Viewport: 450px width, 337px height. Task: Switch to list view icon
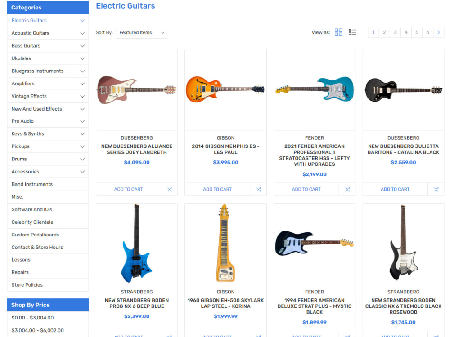[352, 32]
